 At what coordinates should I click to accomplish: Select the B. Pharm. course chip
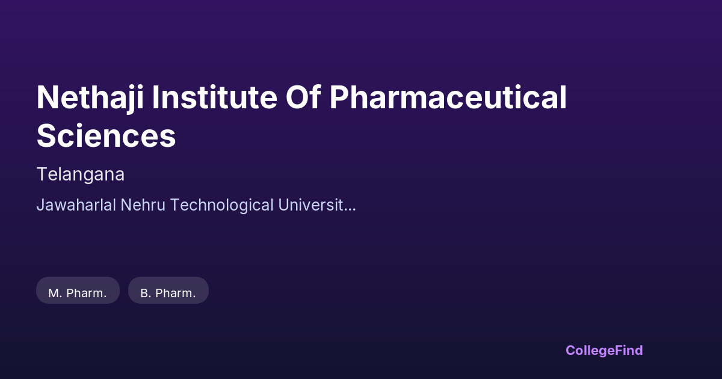[168, 293]
